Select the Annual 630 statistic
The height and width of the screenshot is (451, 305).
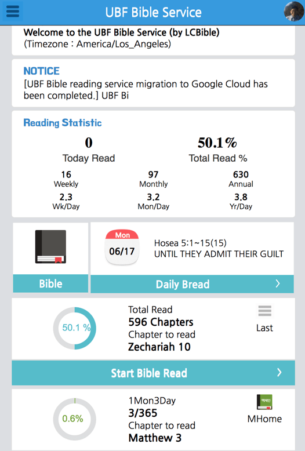point(241,179)
